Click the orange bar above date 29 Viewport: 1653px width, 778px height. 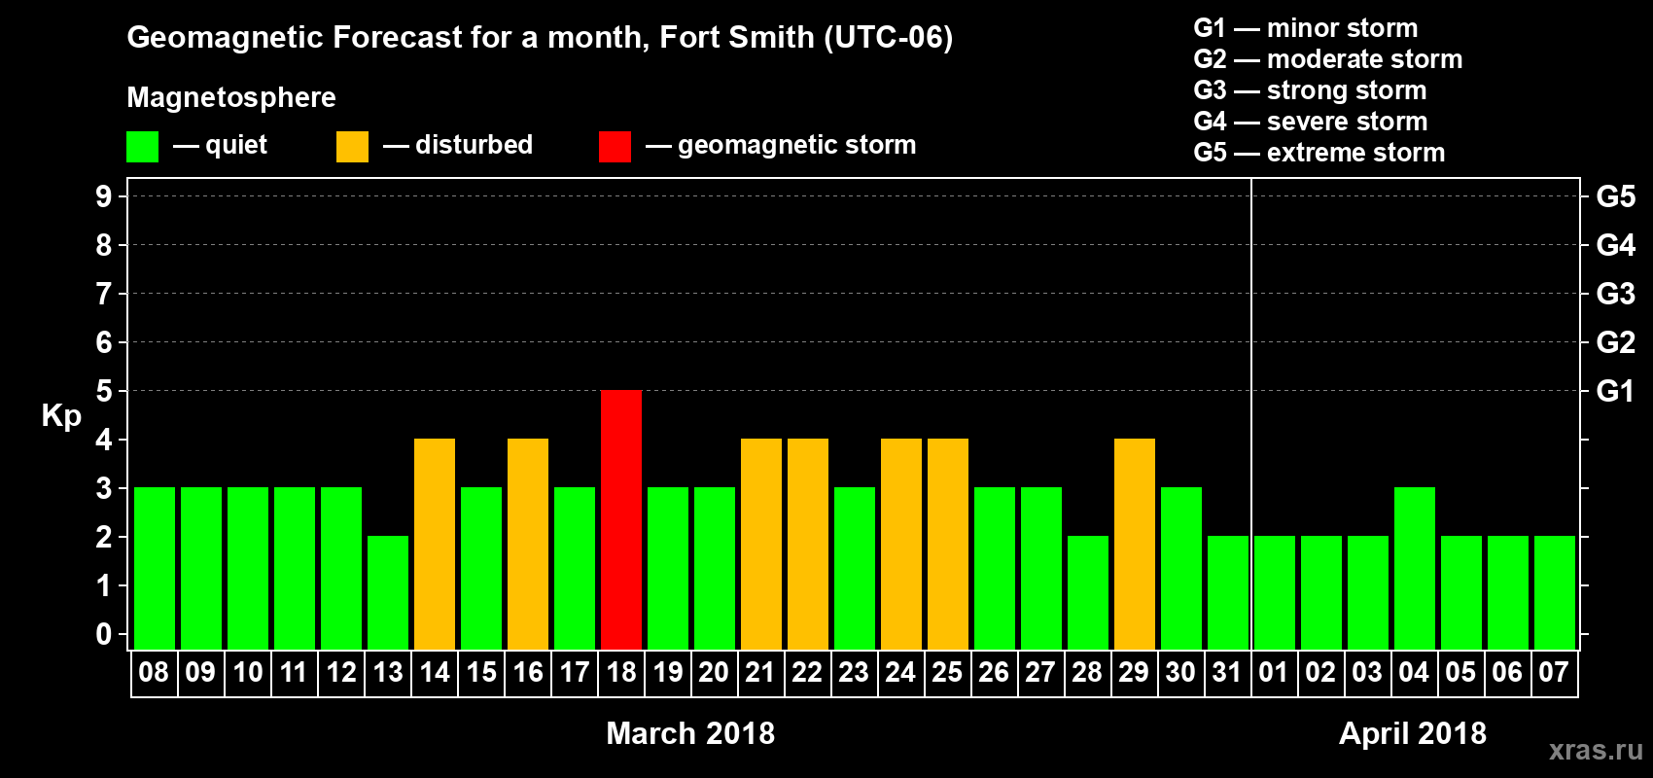click(1135, 544)
